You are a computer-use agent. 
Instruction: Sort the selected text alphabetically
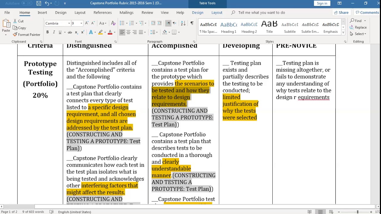click(183, 23)
